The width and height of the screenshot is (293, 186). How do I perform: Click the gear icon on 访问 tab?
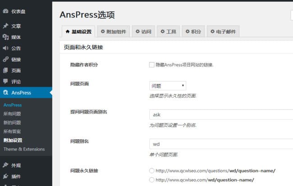[x=137, y=31]
